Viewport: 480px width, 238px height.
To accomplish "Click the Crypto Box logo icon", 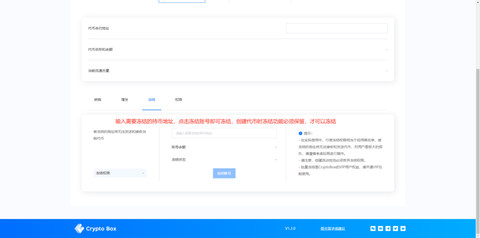I will 79,229.
